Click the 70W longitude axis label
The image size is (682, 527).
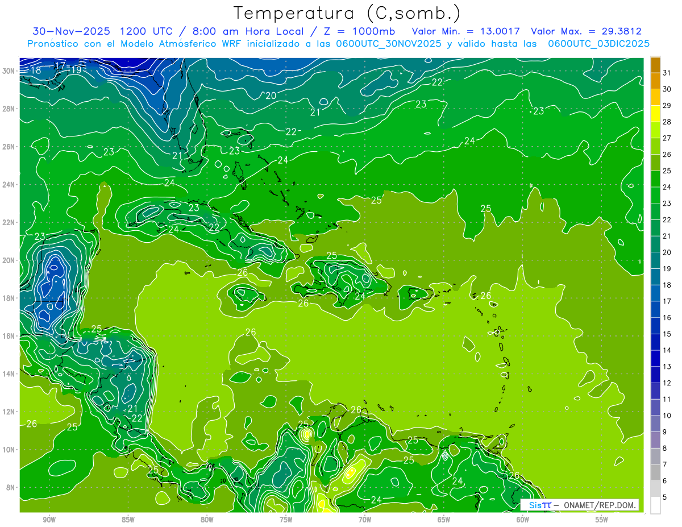(365, 520)
